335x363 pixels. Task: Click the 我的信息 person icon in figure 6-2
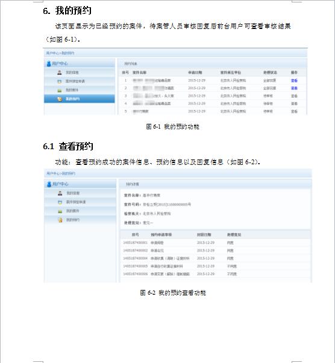click(x=60, y=193)
